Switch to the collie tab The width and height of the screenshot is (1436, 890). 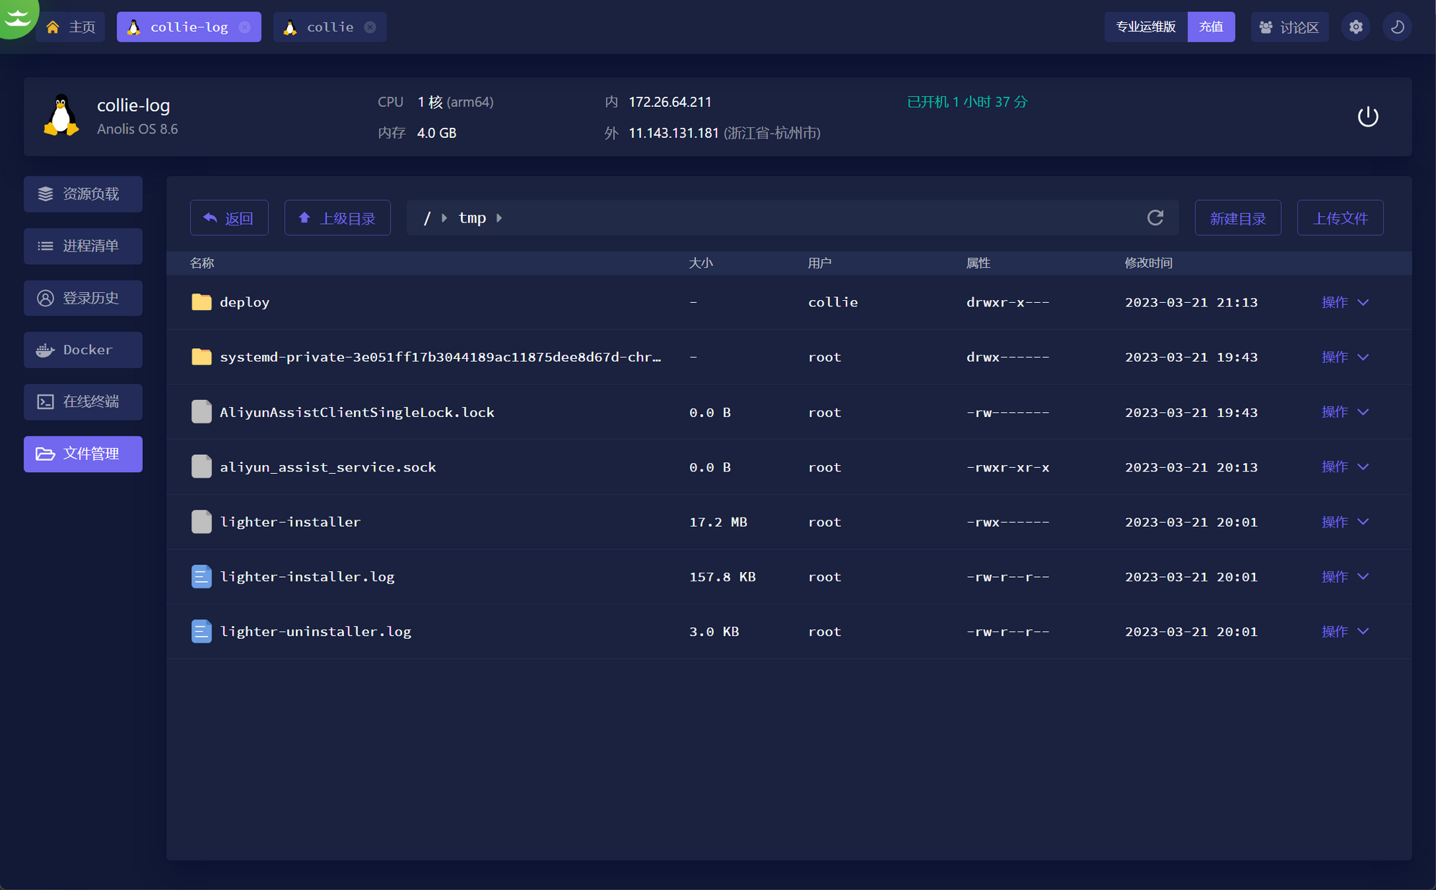[x=329, y=27]
